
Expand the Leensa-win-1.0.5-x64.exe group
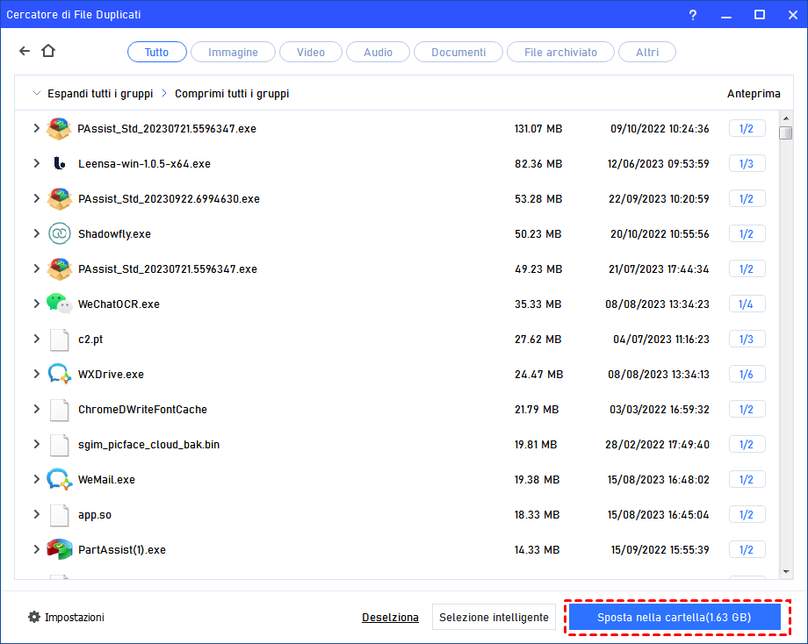coord(36,163)
